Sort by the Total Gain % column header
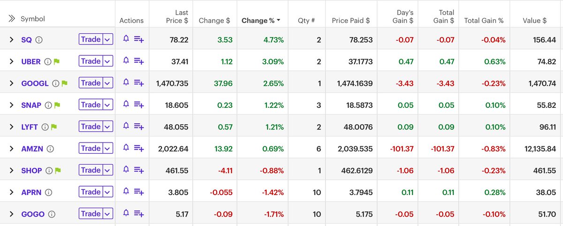 [x=484, y=21]
